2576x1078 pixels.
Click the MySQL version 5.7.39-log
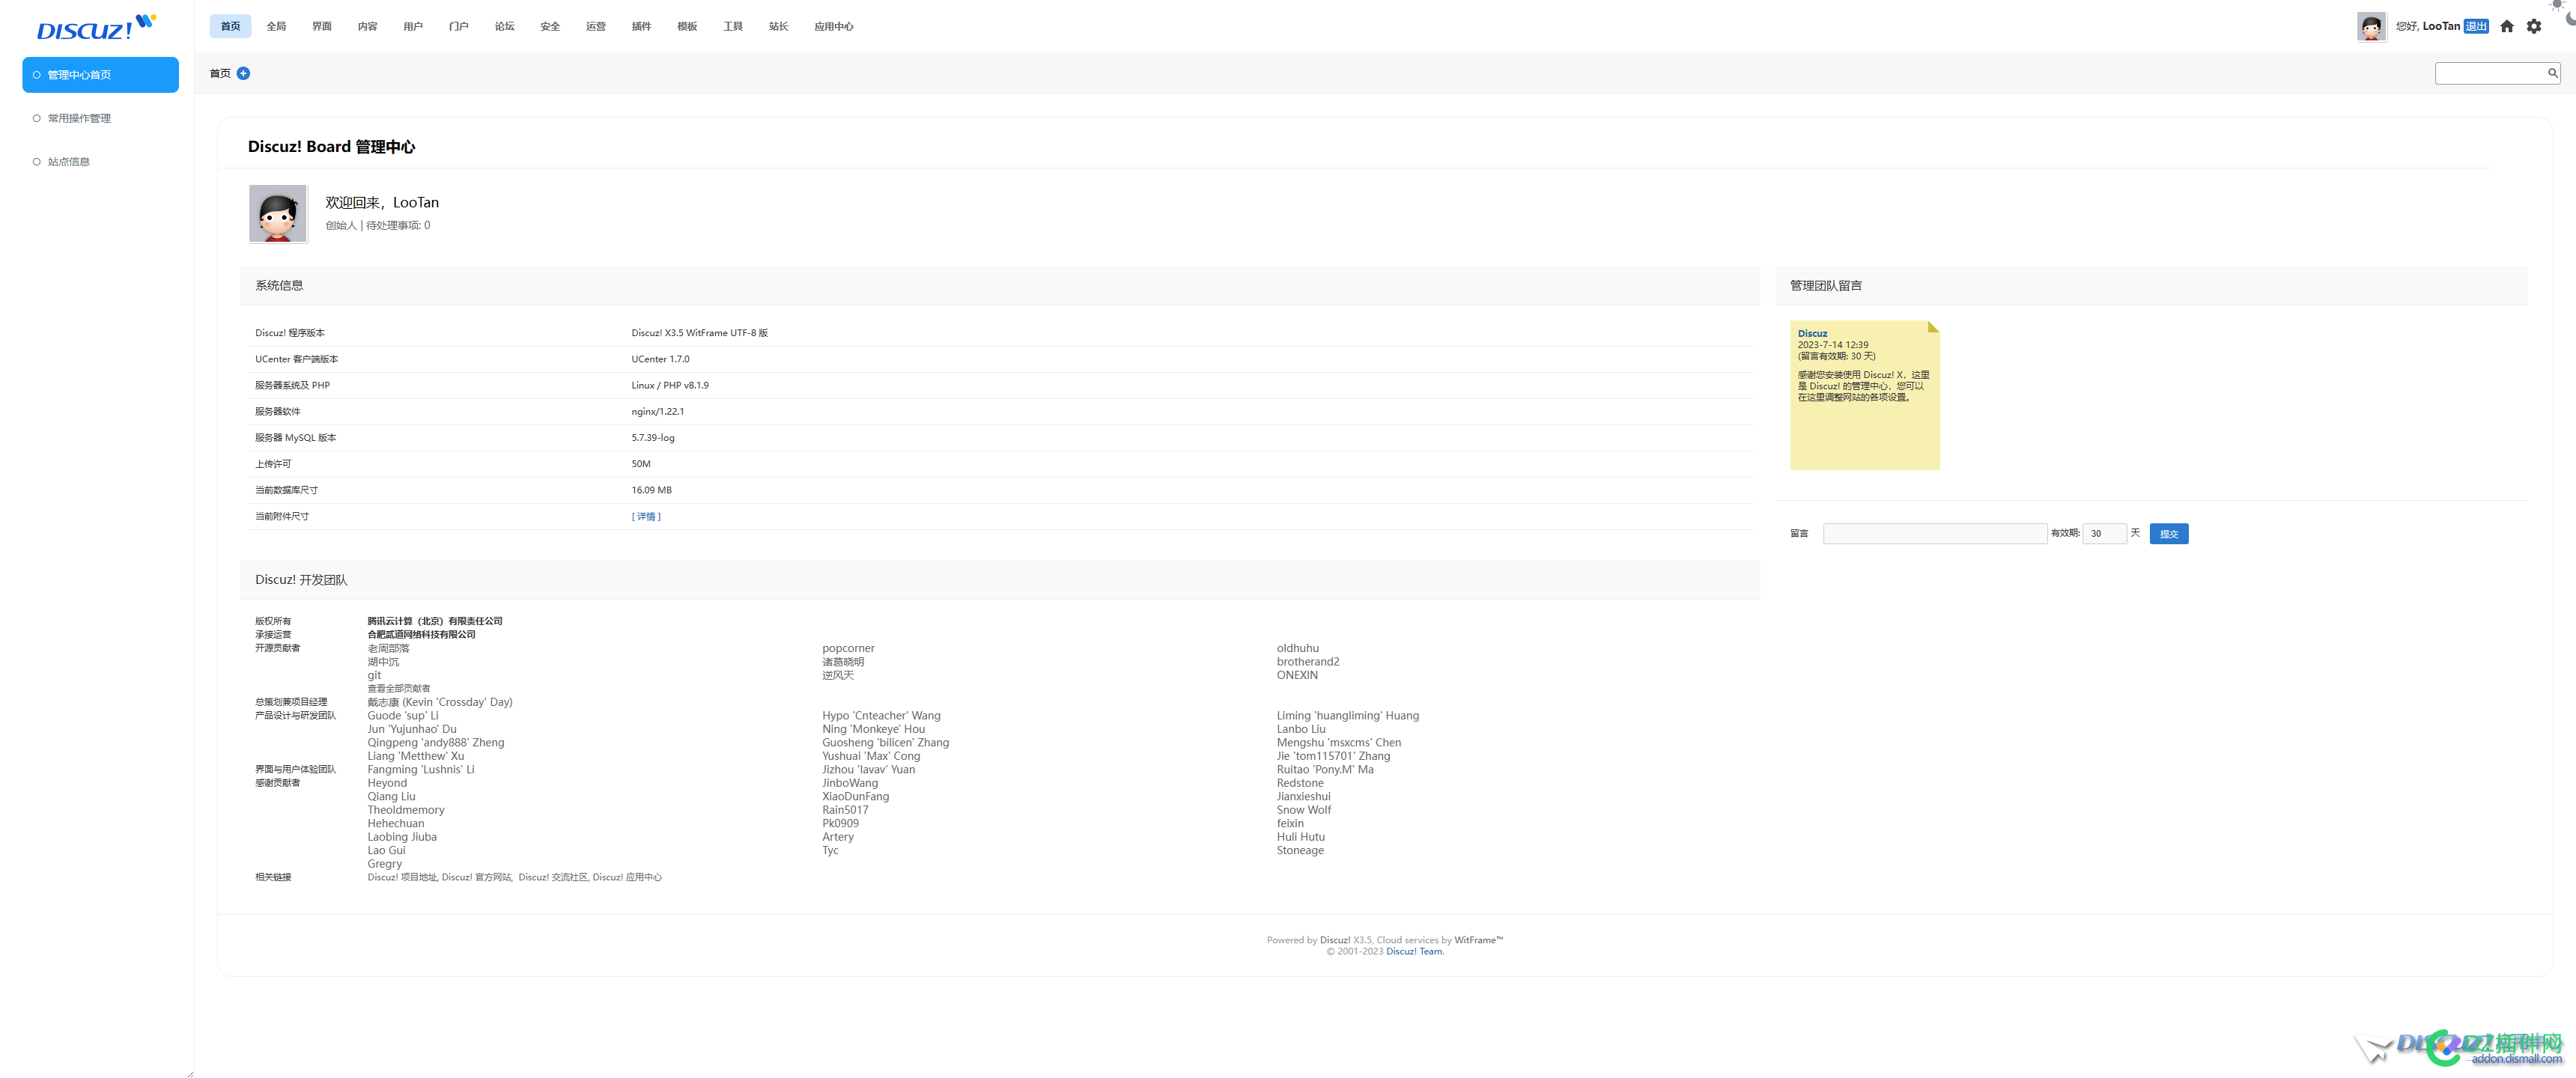pos(652,437)
